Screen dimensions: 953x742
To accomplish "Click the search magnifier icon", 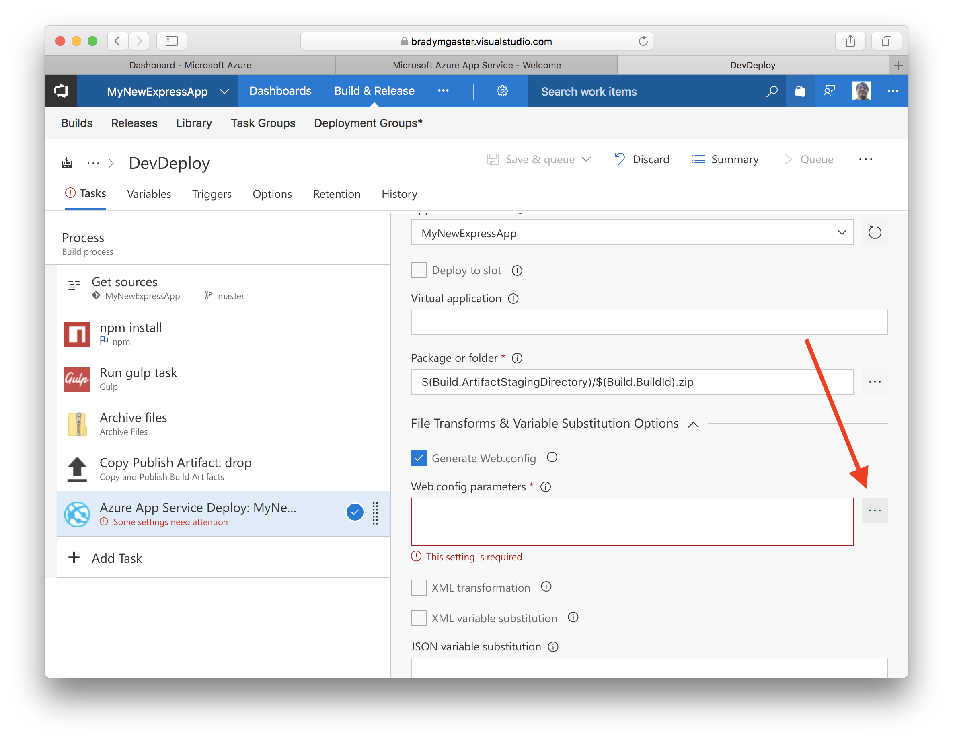I will pos(772,91).
